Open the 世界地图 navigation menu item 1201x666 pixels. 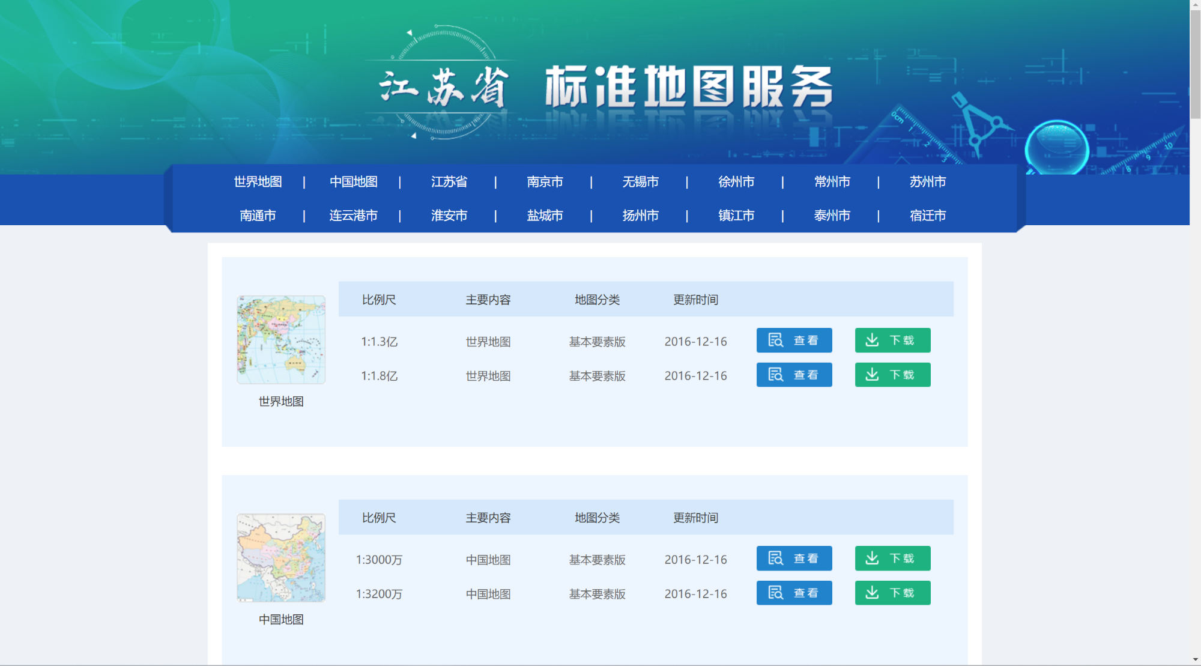(x=258, y=181)
